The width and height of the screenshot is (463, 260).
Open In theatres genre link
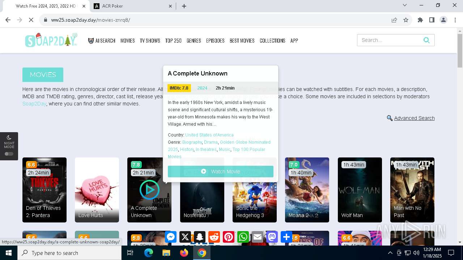(206, 149)
